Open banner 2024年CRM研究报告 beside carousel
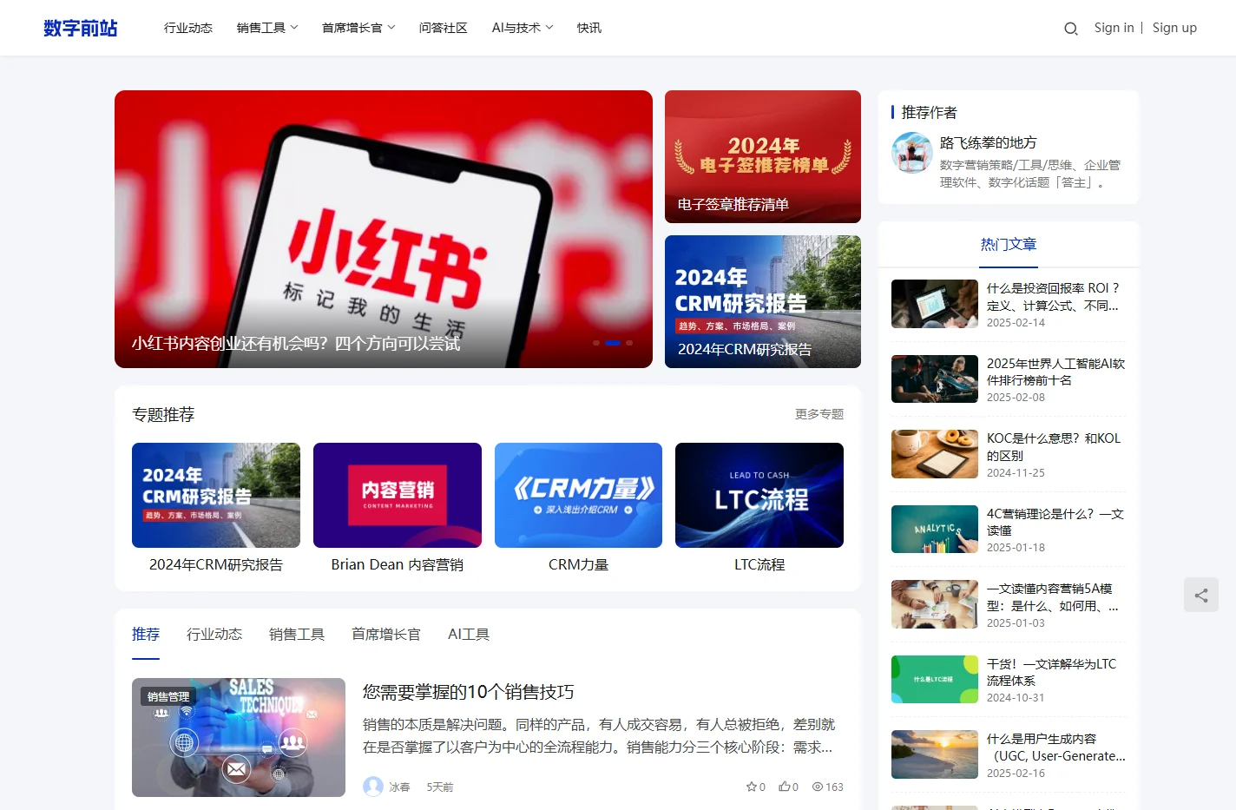The width and height of the screenshot is (1236, 810). coord(763,301)
